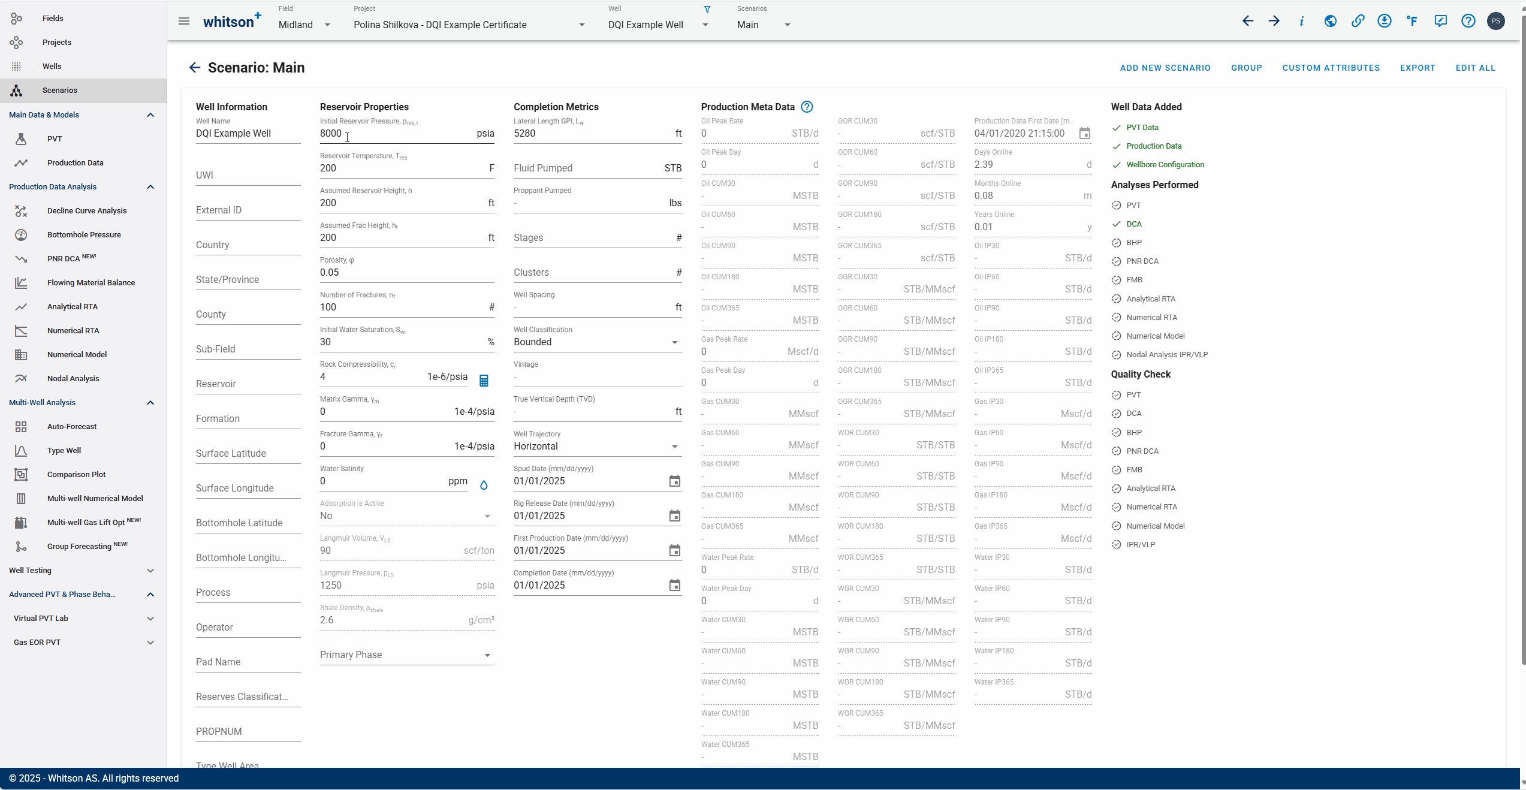The height and width of the screenshot is (790, 1526).
Task: Open the info icon in top bar
Action: click(1302, 21)
